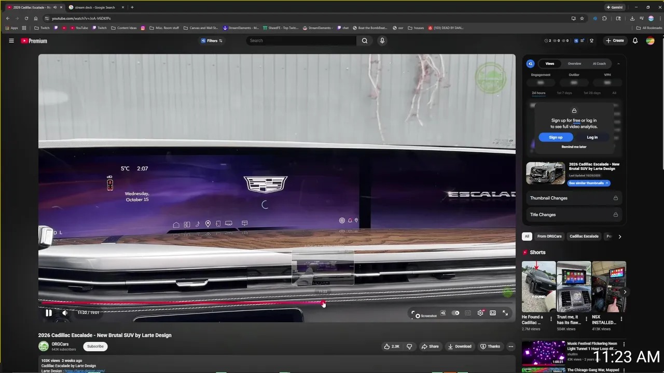Open YouTube notifications bell

635,40
